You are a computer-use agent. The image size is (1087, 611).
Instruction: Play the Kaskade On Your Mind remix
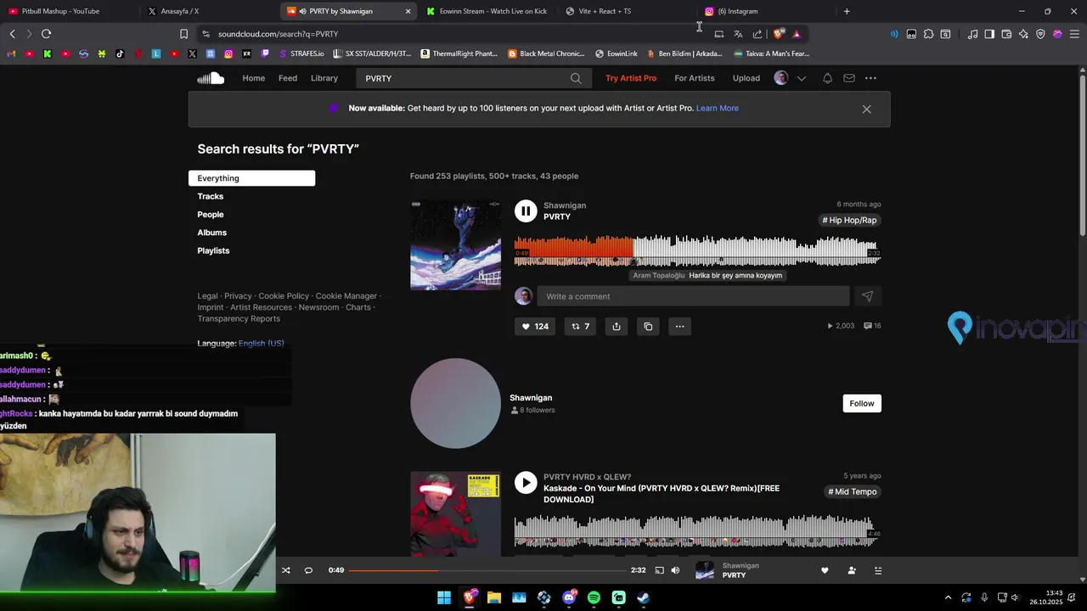click(x=526, y=483)
